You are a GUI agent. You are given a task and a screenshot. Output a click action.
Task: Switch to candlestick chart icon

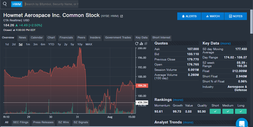coord(146,44)
